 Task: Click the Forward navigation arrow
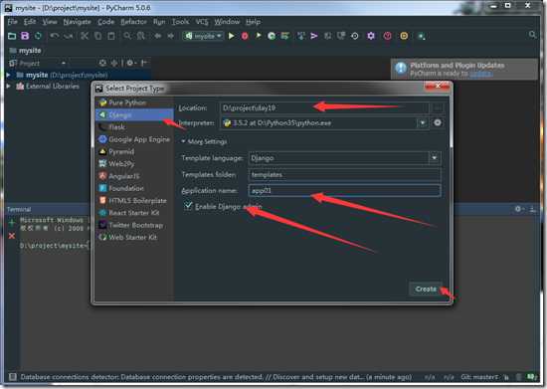tap(171, 36)
